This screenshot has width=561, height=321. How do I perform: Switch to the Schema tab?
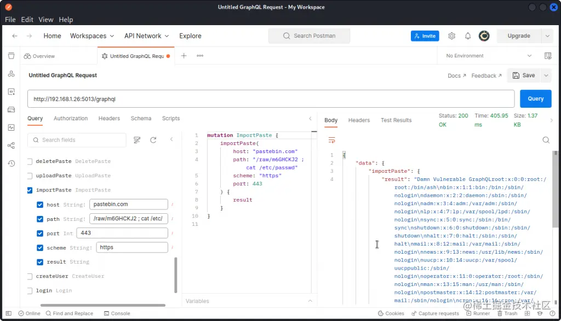(x=141, y=119)
